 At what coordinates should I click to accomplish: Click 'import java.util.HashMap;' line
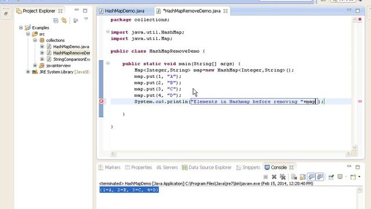pos(147,33)
